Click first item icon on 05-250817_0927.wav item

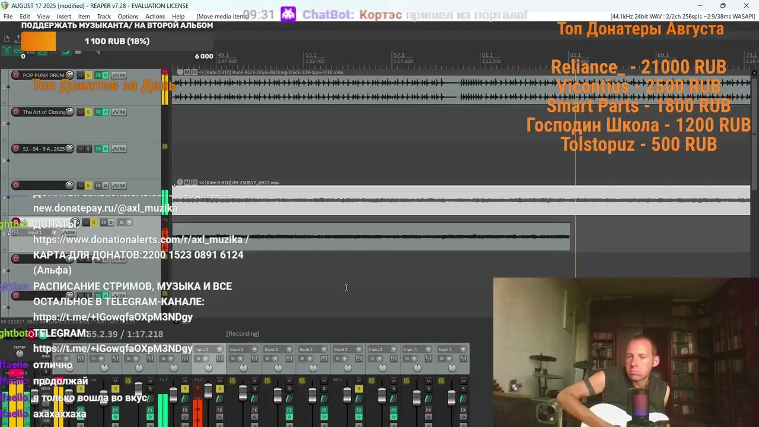pos(179,183)
